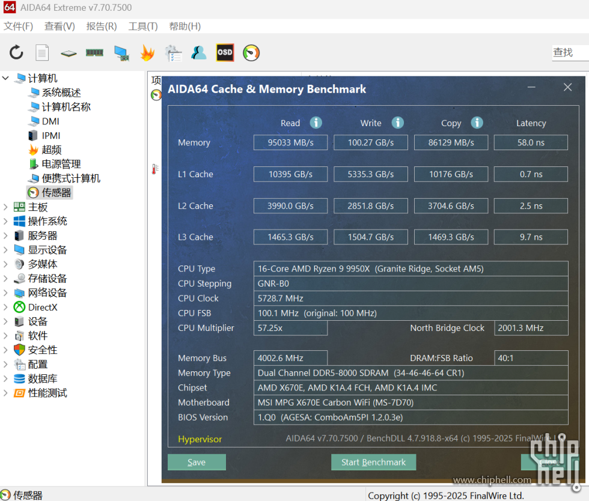Expand the 主板 tree node
Image resolution: width=589 pixels, height=501 pixels.
click(x=5, y=207)
